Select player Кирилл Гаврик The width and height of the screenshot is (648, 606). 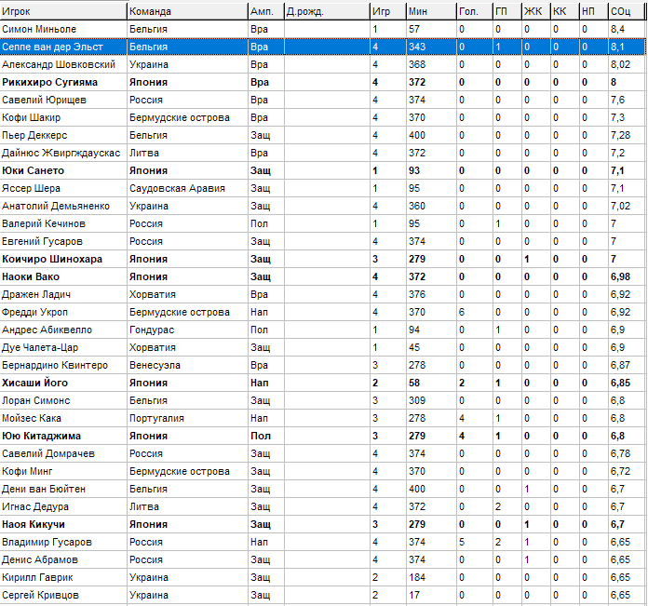point(37,577)
